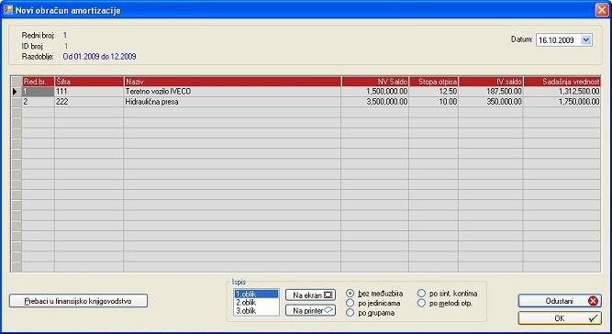Select the po grupama radio option
Viewport: 612px width, 334px height.
(351, 313)
